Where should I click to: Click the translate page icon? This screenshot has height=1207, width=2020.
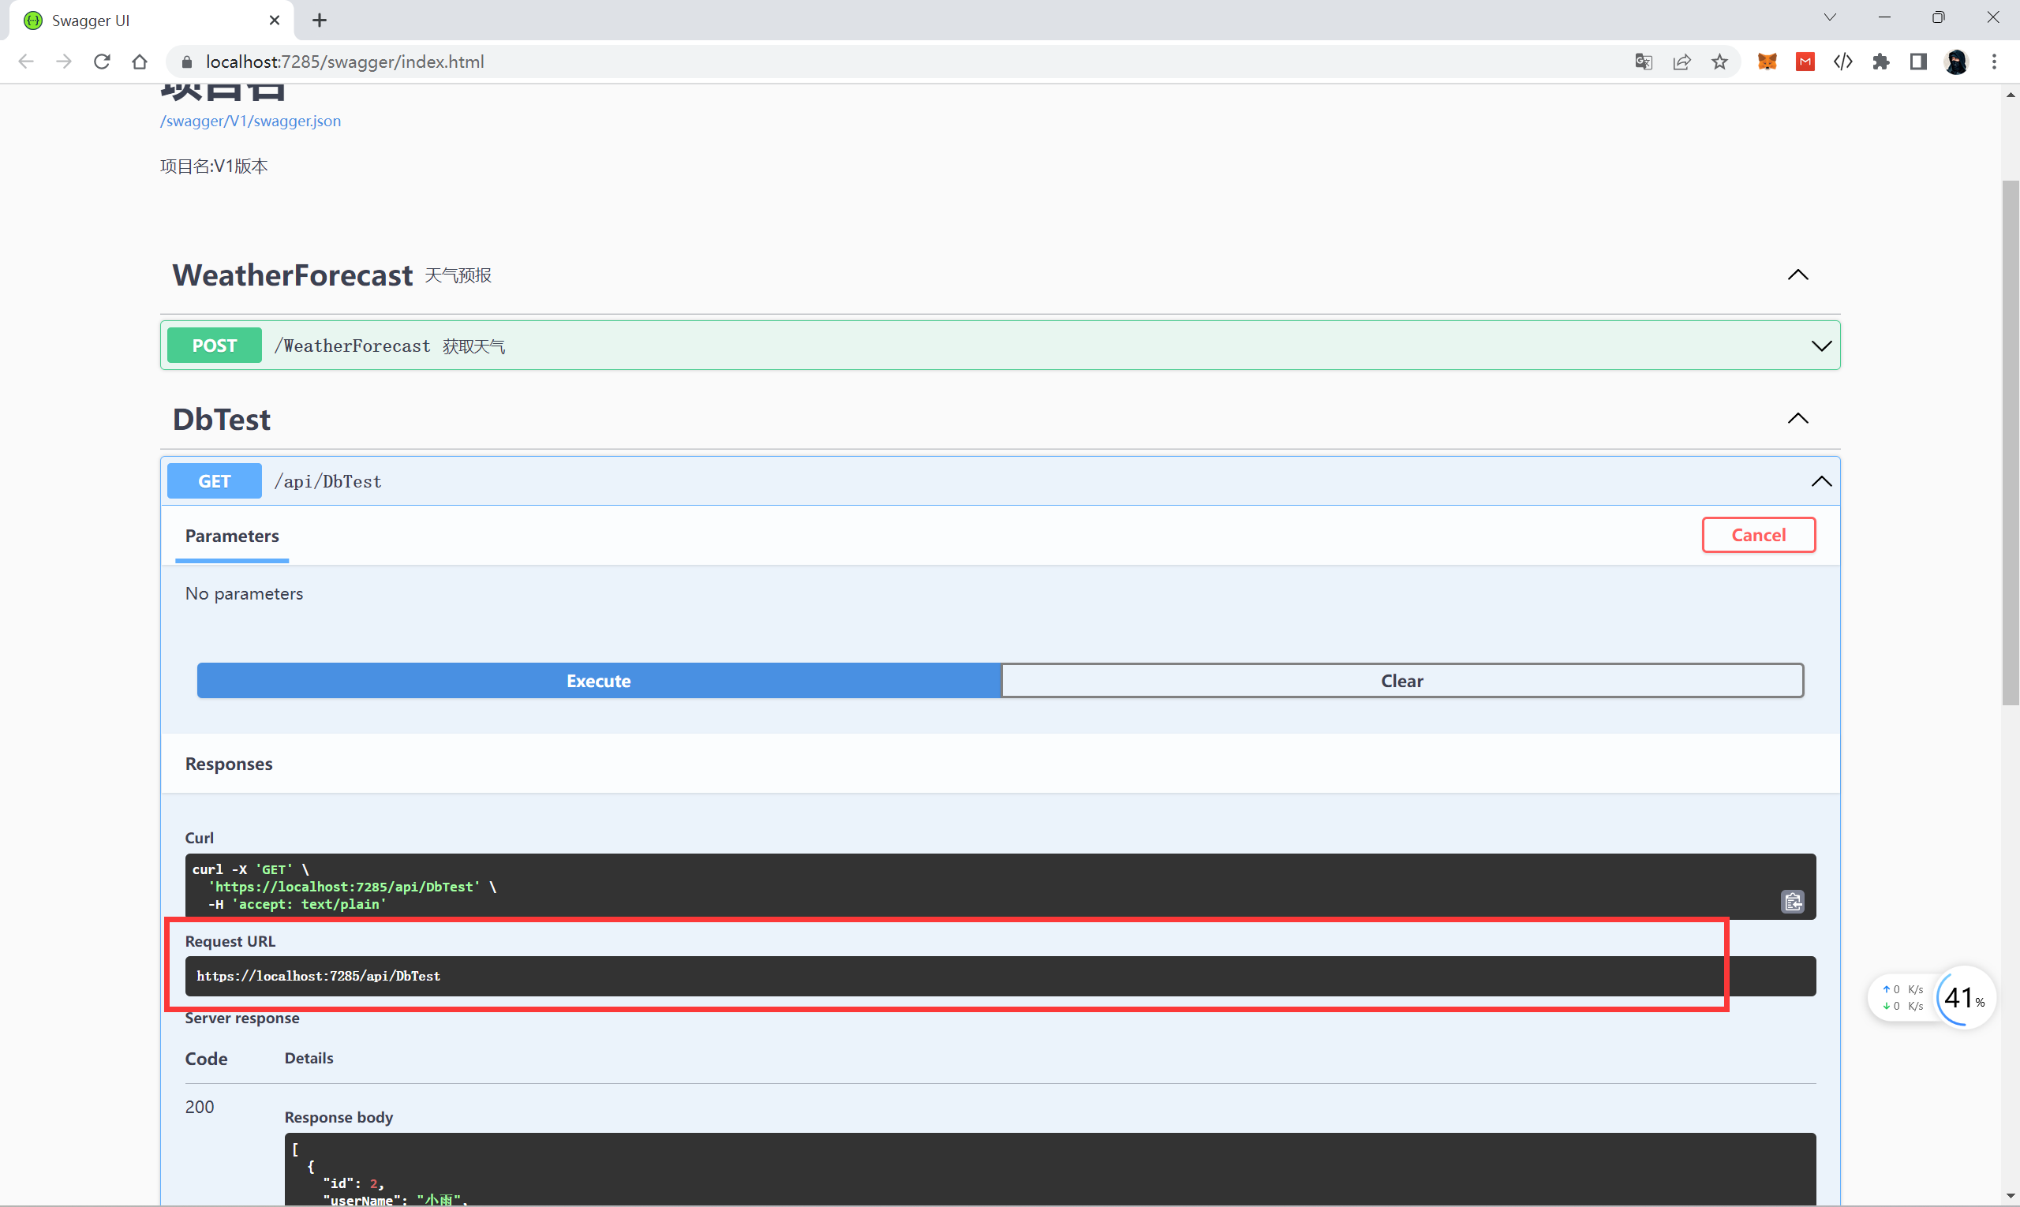pyautogui.click(x=1643, y=62)
